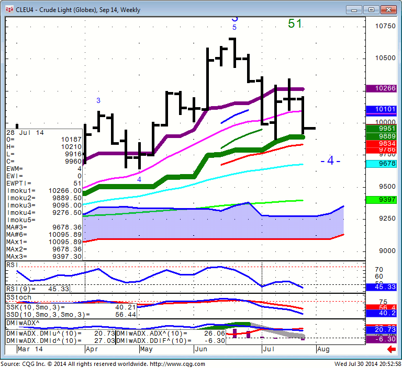Image resolution: width=402 pixels, height=368 pixels.
Task: Click the Mar 14 label on time axis
Action: [30, 349]
